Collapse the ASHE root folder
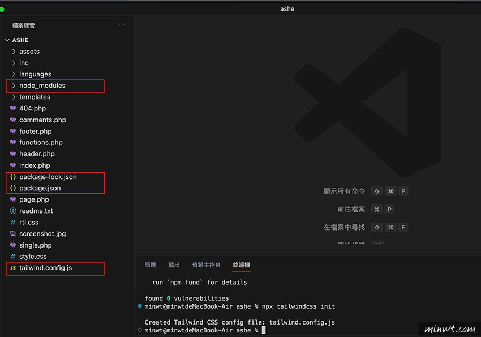This screenshot has height=337, width=481. [7, 40]
